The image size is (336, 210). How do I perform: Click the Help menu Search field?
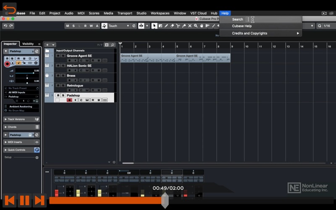pos(274,19)
